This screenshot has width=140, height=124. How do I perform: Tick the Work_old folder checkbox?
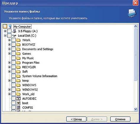pyautogui.click(x=14, y=94)
